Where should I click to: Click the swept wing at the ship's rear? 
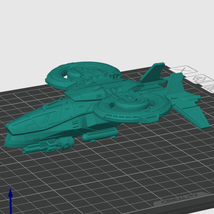[192, 115]
